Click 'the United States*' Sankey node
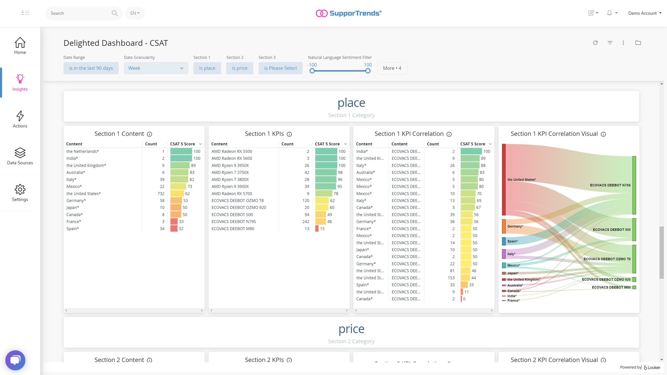The image size is (667, 375). coord(504,179)
